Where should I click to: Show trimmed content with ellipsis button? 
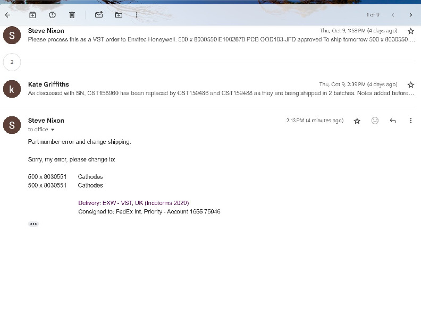[x=33, y=224]
